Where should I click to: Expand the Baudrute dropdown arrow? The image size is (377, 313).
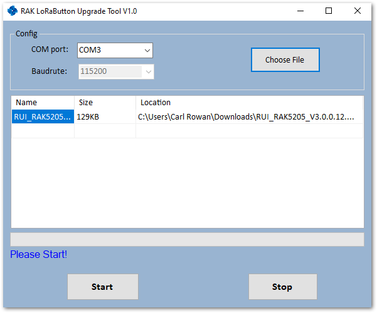coord(148,71)
